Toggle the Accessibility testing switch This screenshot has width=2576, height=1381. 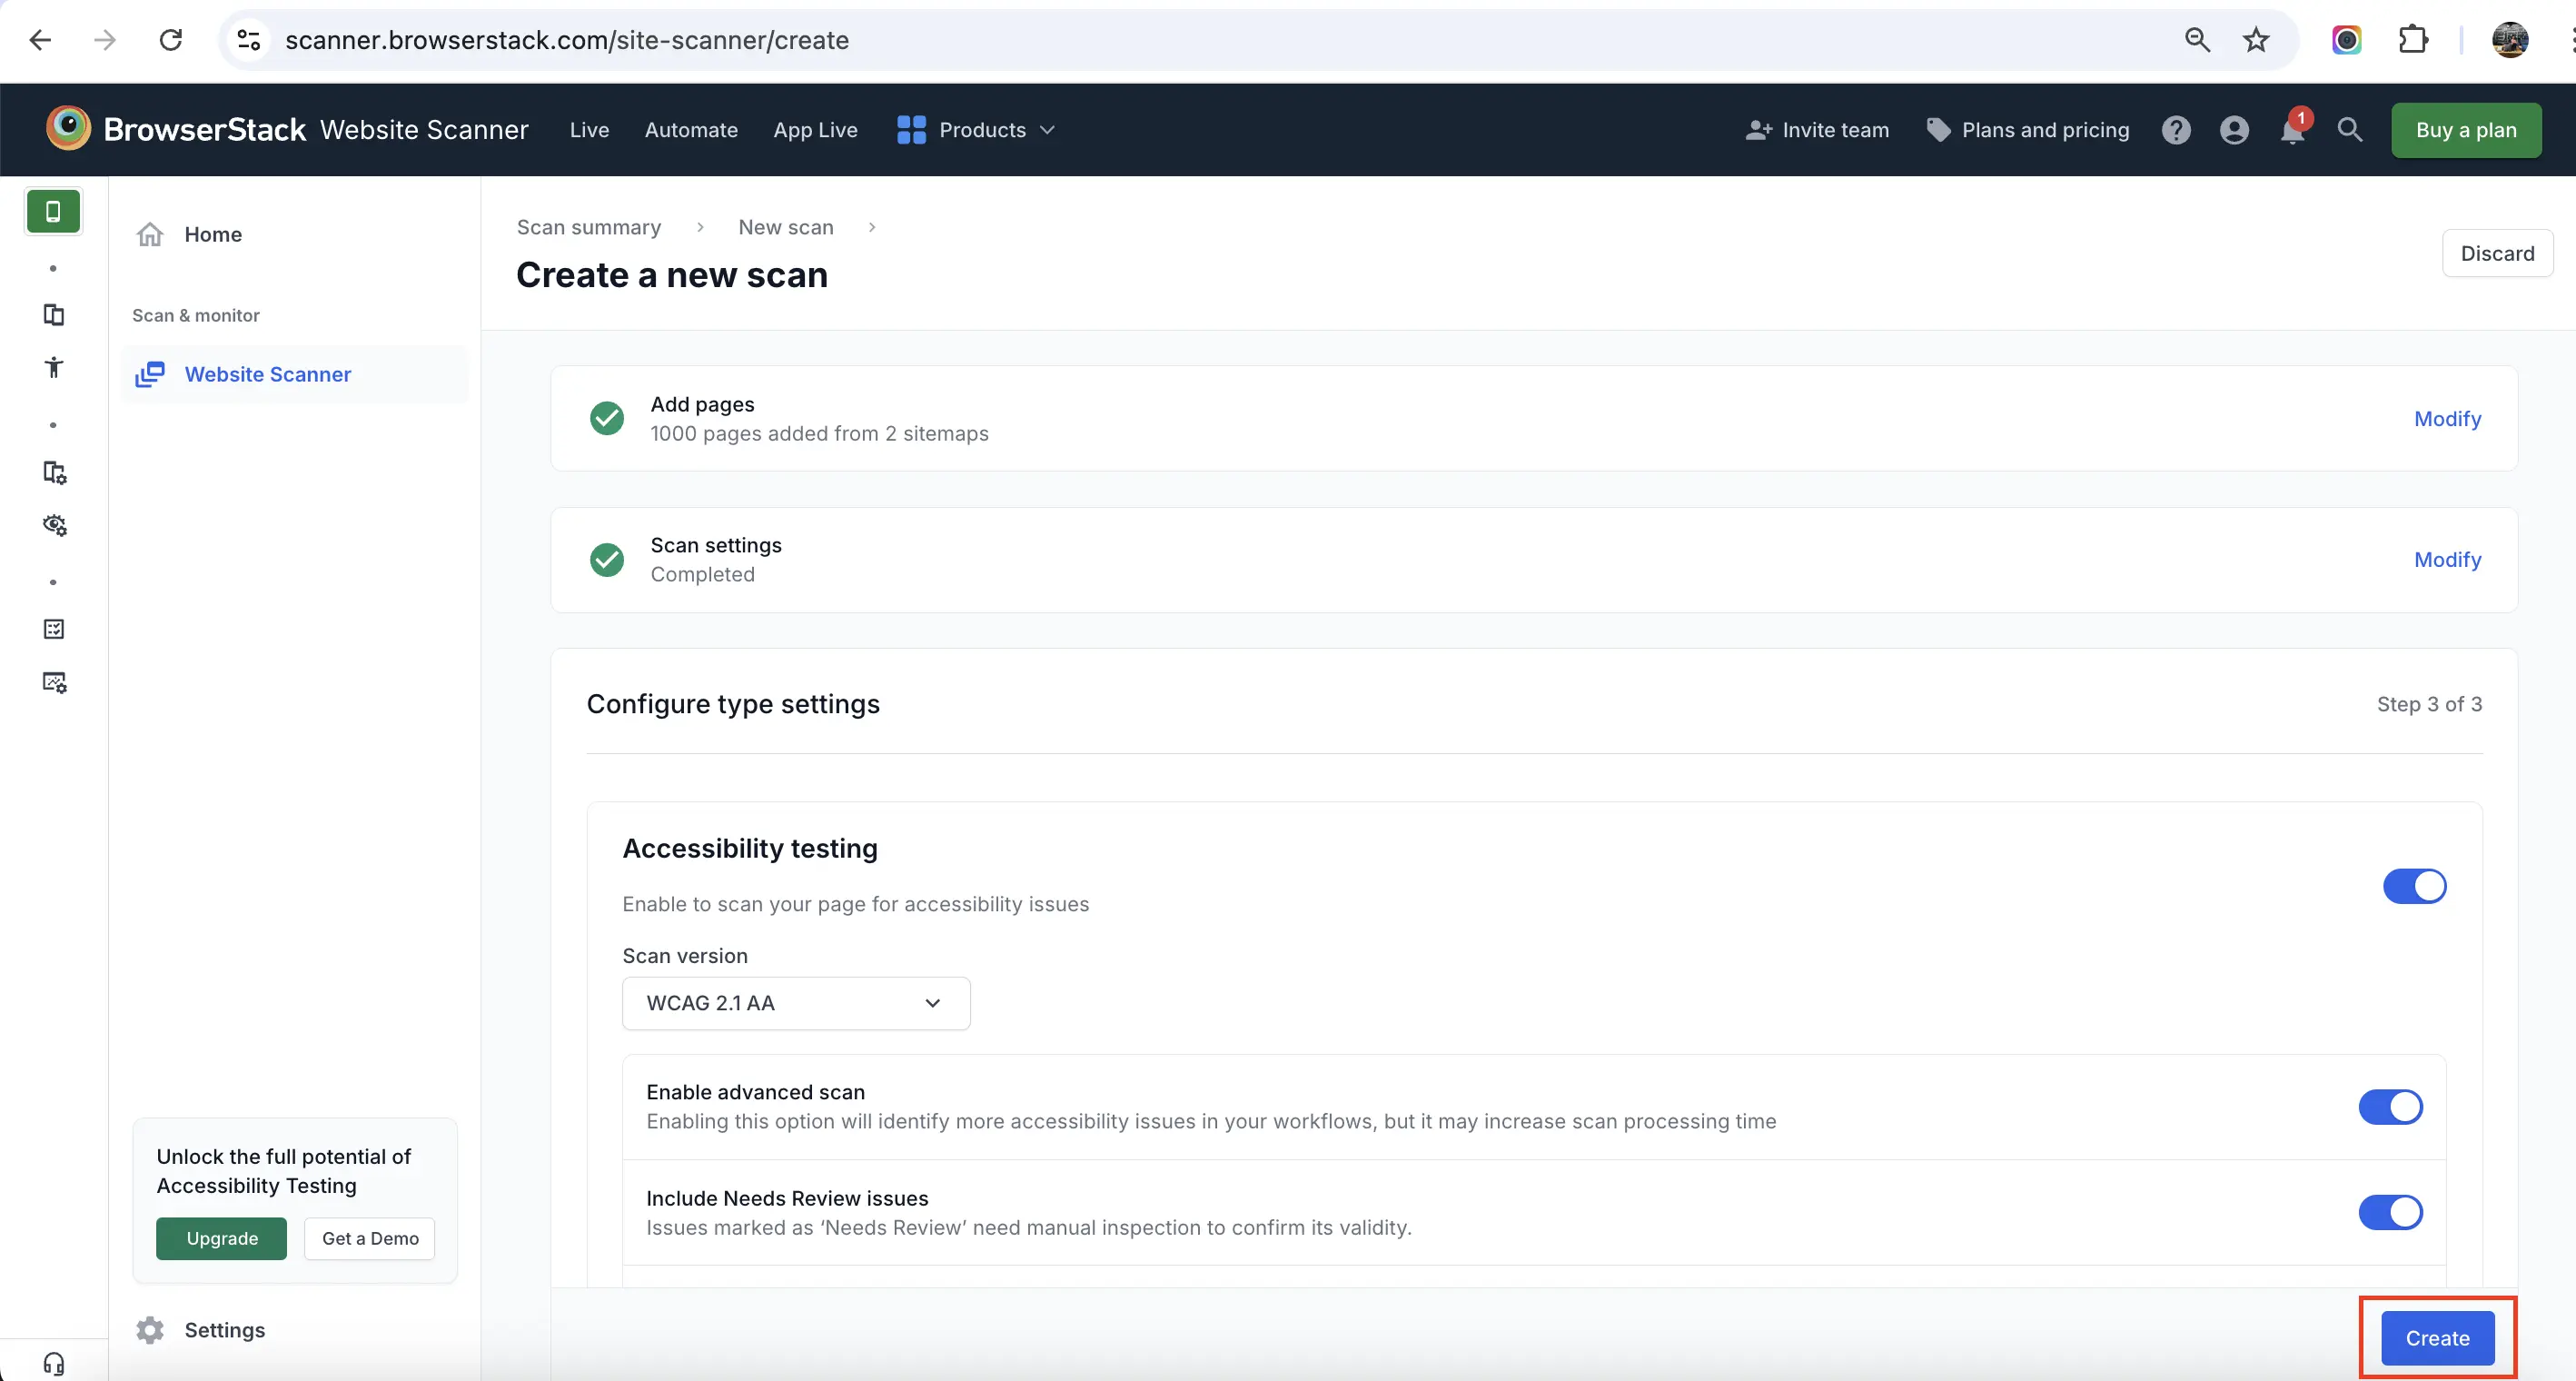pos(2413,886)
